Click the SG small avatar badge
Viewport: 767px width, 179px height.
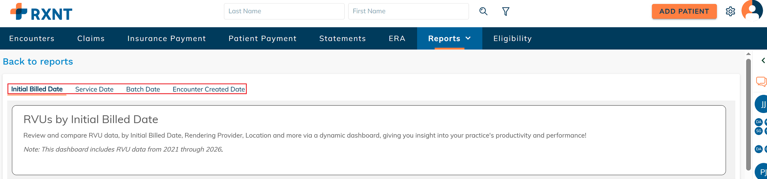click(759, 131)
